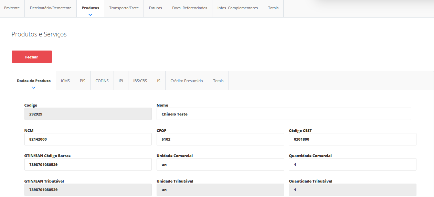The height and width of the screenshot is (197, 434).
Task: Edit the Código CEST field
Action: click(352, 139)
